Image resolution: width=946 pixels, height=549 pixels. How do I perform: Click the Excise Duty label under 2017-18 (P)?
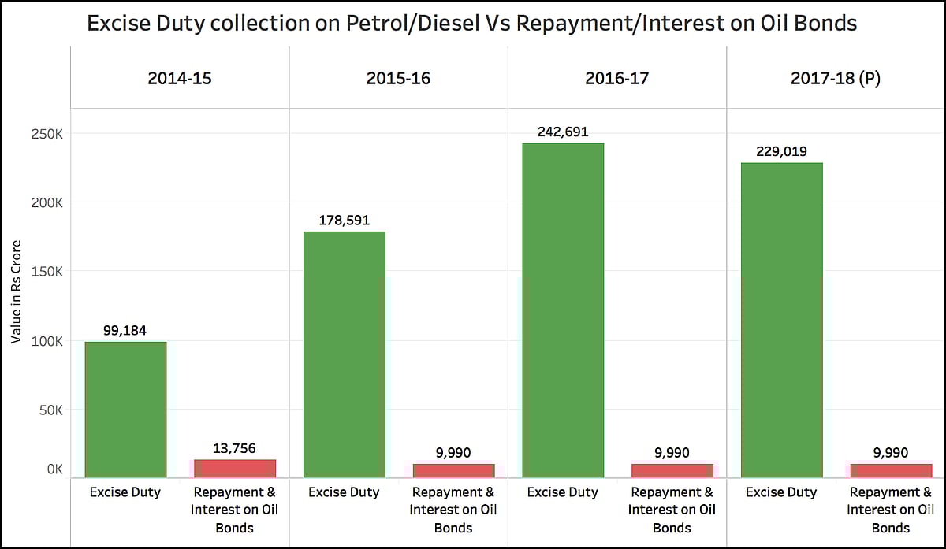[782, 492]
